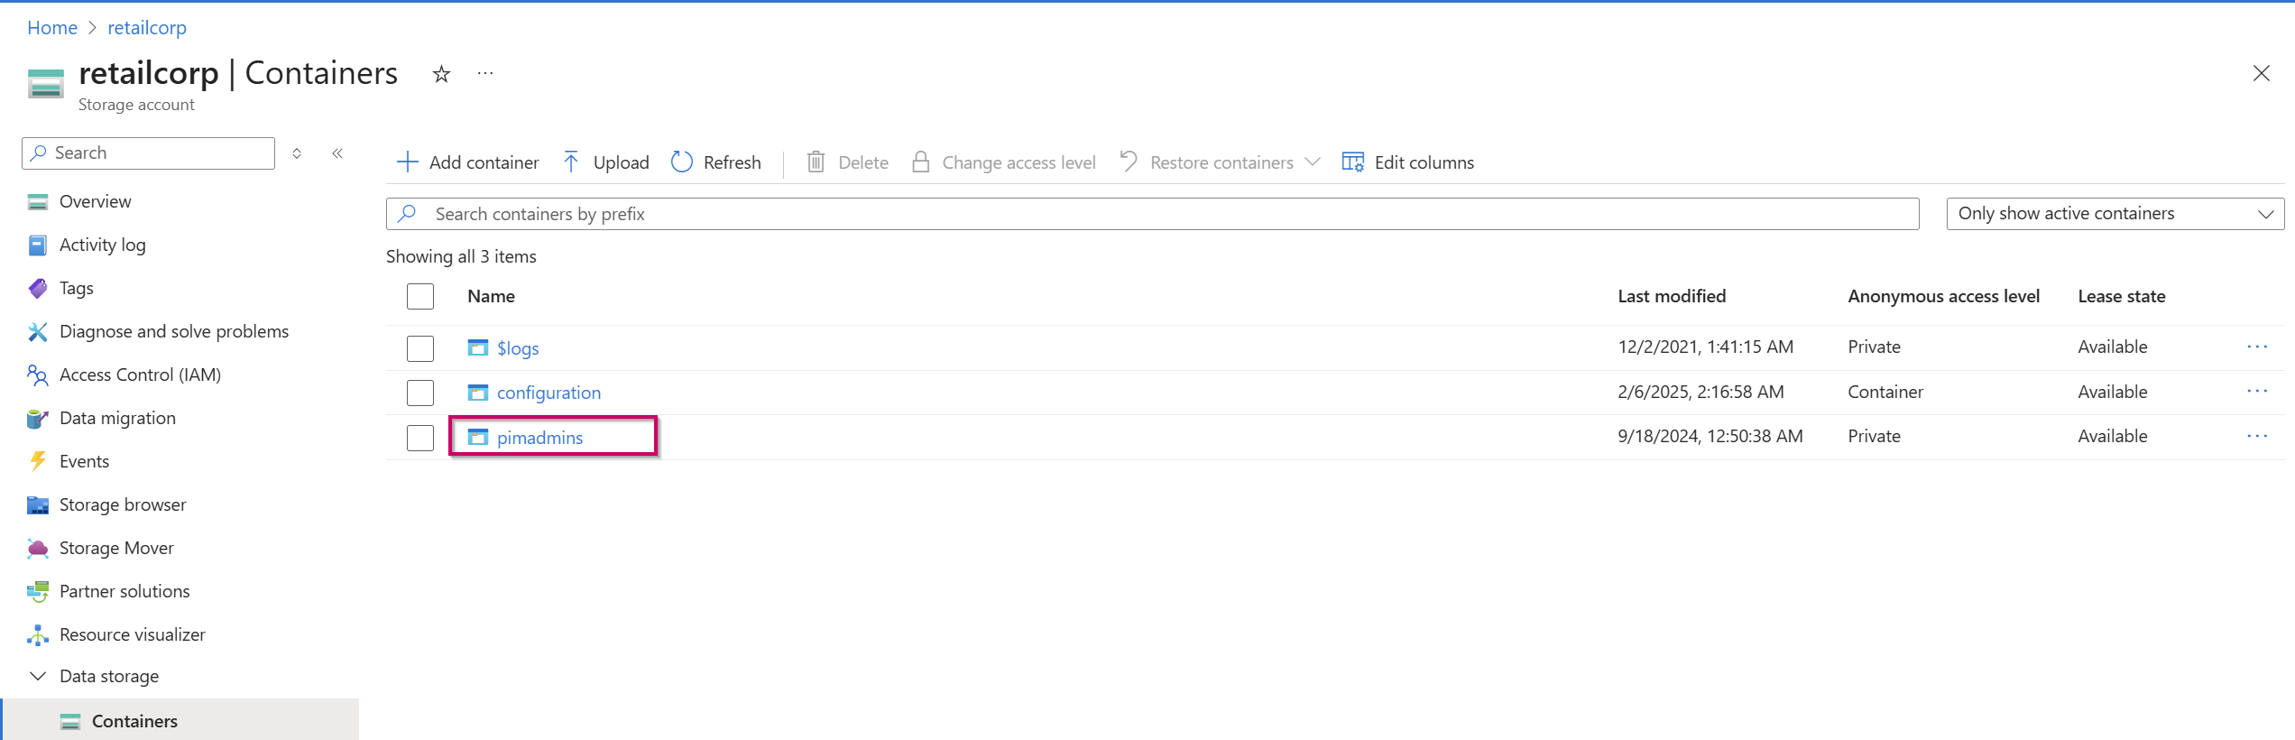The image size is (2295, 740).
Task: Open more options ellipsis next to page title
Action: coord(485,74)
